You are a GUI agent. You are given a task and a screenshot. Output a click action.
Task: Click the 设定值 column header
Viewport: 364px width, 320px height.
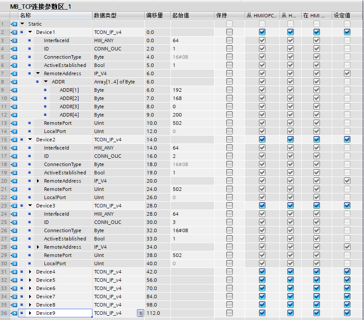pyautogui.click(x=347, y=16)
